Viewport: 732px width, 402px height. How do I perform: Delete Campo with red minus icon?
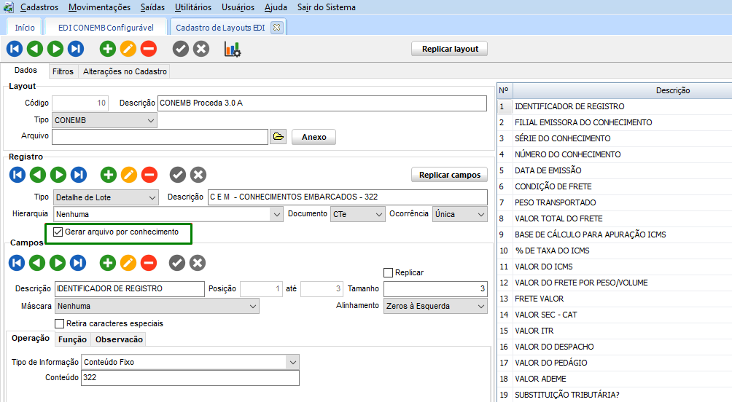pos(149,263)
